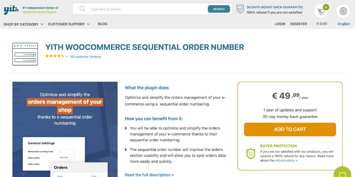Open the shopping cart icon

pyautogui.click(x=321, y=12)
